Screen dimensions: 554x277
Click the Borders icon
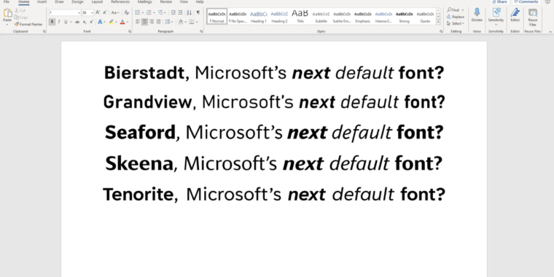192,22
